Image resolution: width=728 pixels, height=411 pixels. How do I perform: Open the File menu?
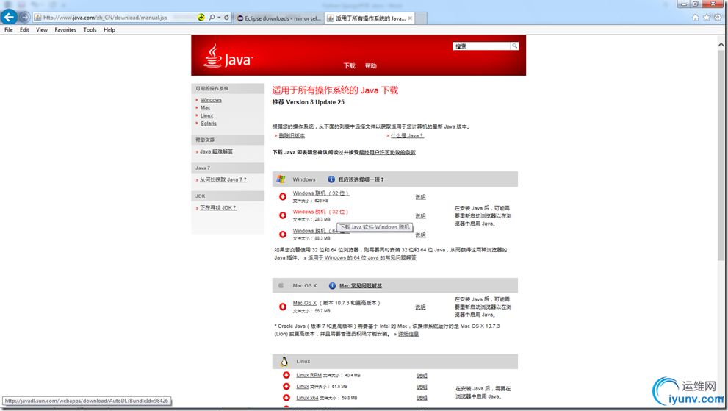coord(9,29)
